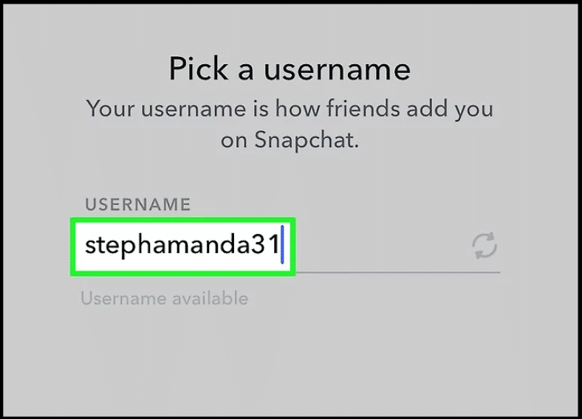This screenshot has height=419, width=582.
Task: Click the refresh username suggestion icon
Action: tap(485, 246)
